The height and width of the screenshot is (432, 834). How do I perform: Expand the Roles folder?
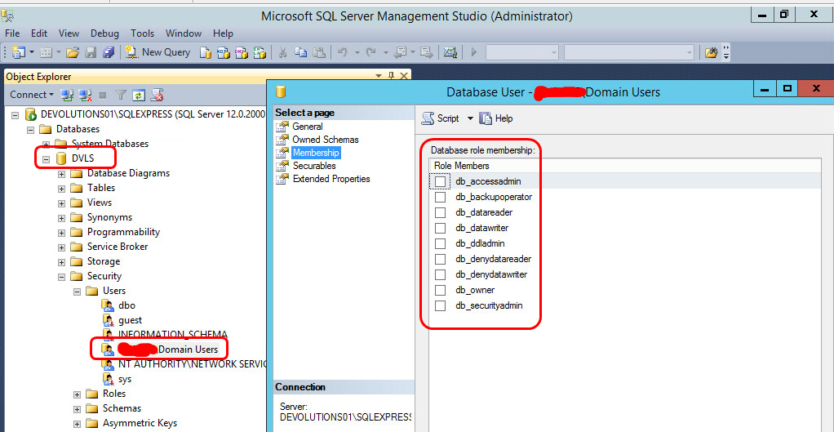click(x=78, y=394)
